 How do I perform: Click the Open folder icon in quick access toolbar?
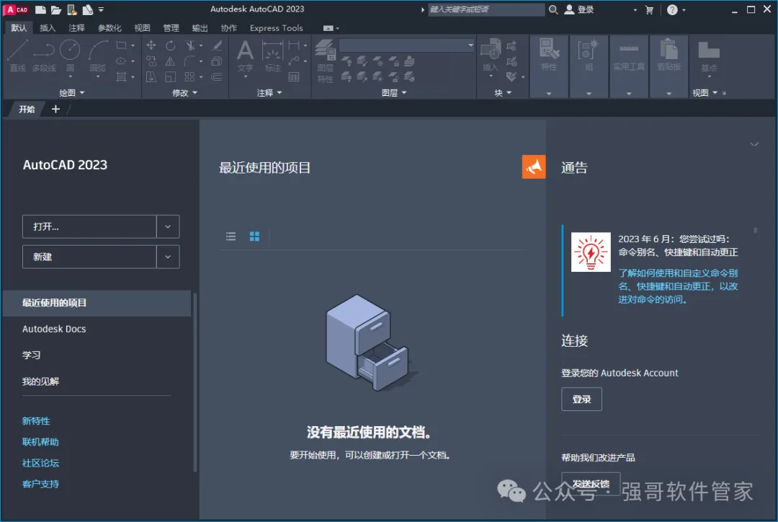[55, 9]
